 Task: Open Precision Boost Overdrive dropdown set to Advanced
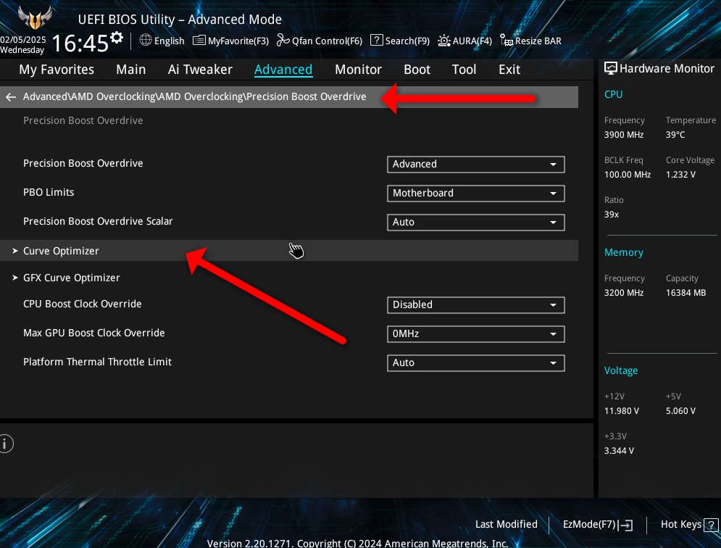(476, 165)
